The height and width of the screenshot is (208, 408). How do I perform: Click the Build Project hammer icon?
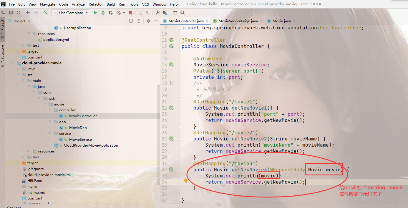click(45, 13)
